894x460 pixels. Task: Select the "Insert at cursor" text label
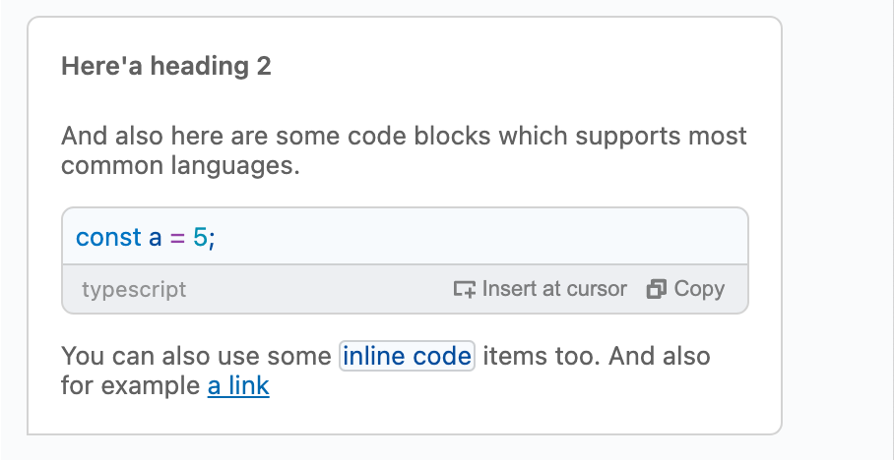tap(554, 289)
